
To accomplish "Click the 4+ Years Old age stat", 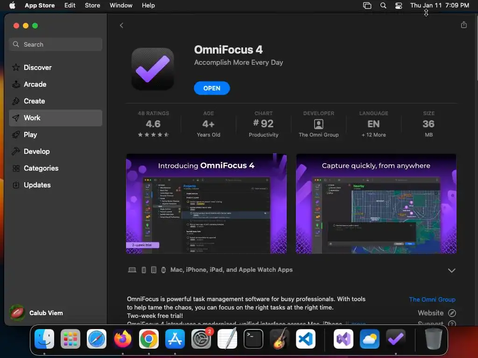I will pyautogui.click(x=209, y=124).
